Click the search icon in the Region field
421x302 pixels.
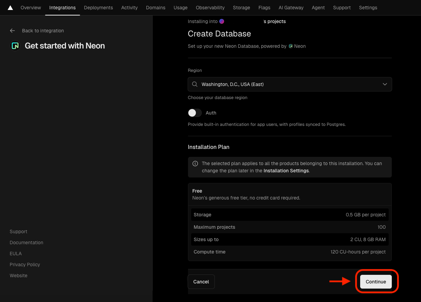195,84
